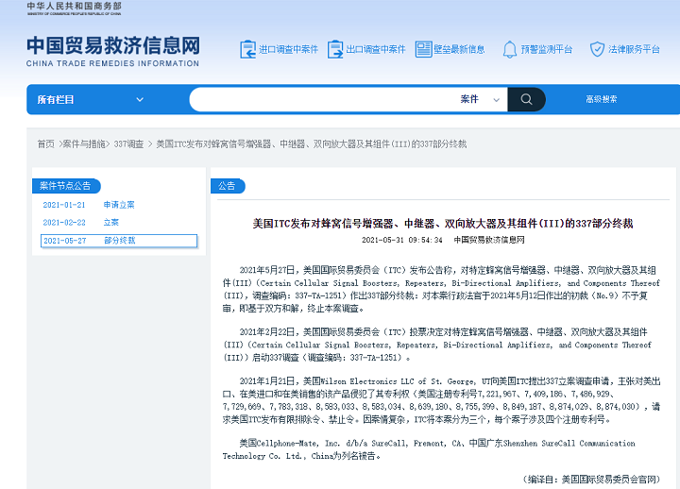Click the paragraph beginning 美国Cellphone-Mate

[429, 449]
